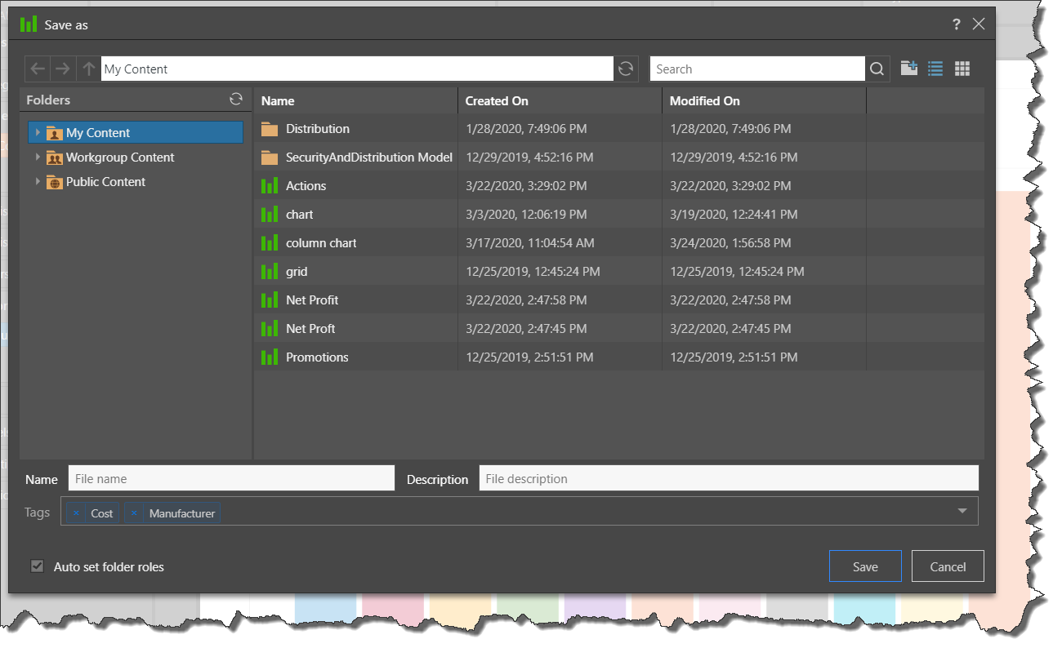
Task: Refresh the path bar contents
Action: tap(626, 69)
